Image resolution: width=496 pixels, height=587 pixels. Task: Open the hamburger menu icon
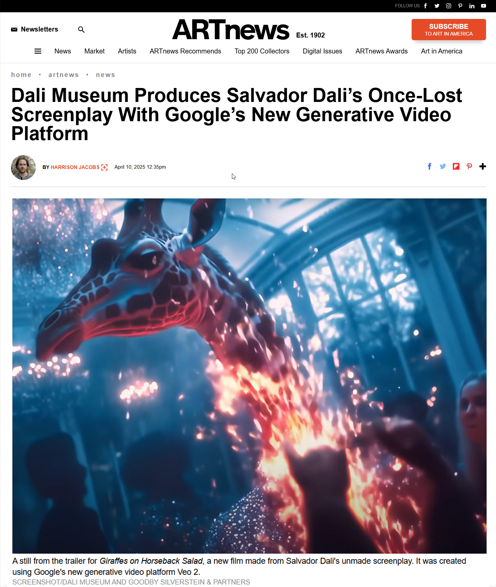point(38,51)
